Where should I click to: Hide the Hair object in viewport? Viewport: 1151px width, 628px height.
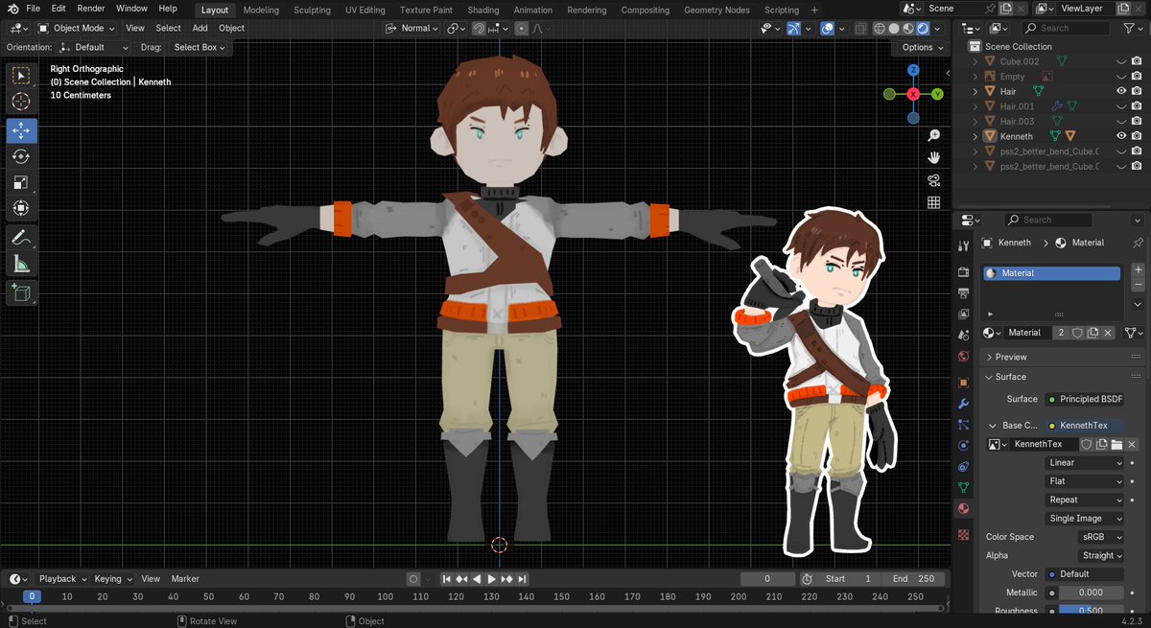coord(1120,91)
